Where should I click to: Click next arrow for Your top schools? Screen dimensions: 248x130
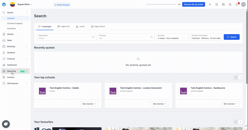tap(241, 77)
